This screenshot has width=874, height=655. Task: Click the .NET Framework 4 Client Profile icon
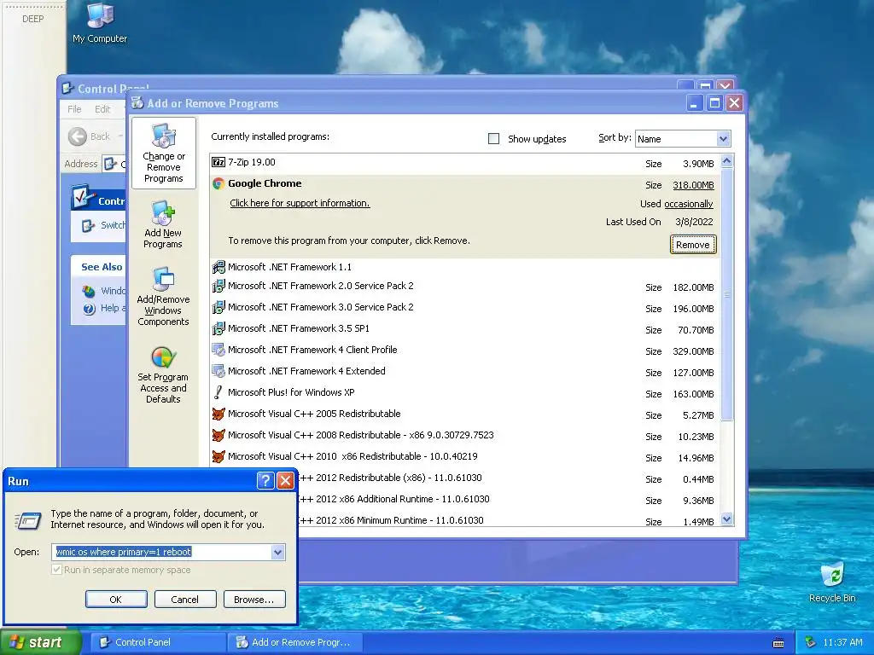click(x=218, y=350)
